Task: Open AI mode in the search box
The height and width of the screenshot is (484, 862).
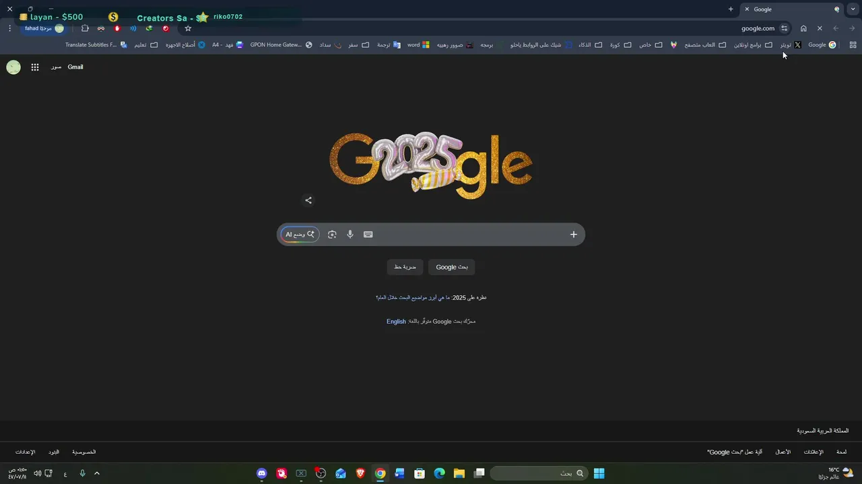Action: tap(300, 235)
